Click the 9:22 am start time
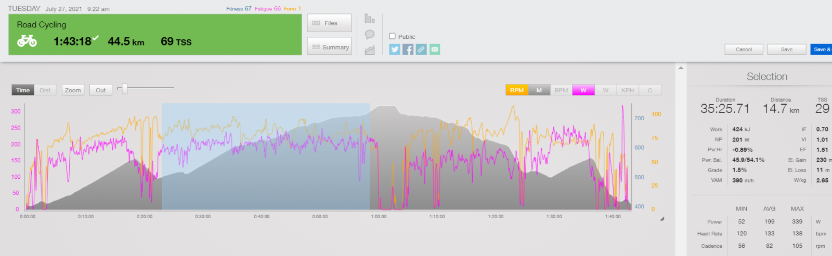The image size is (832, 256). (x=98, y=9)
